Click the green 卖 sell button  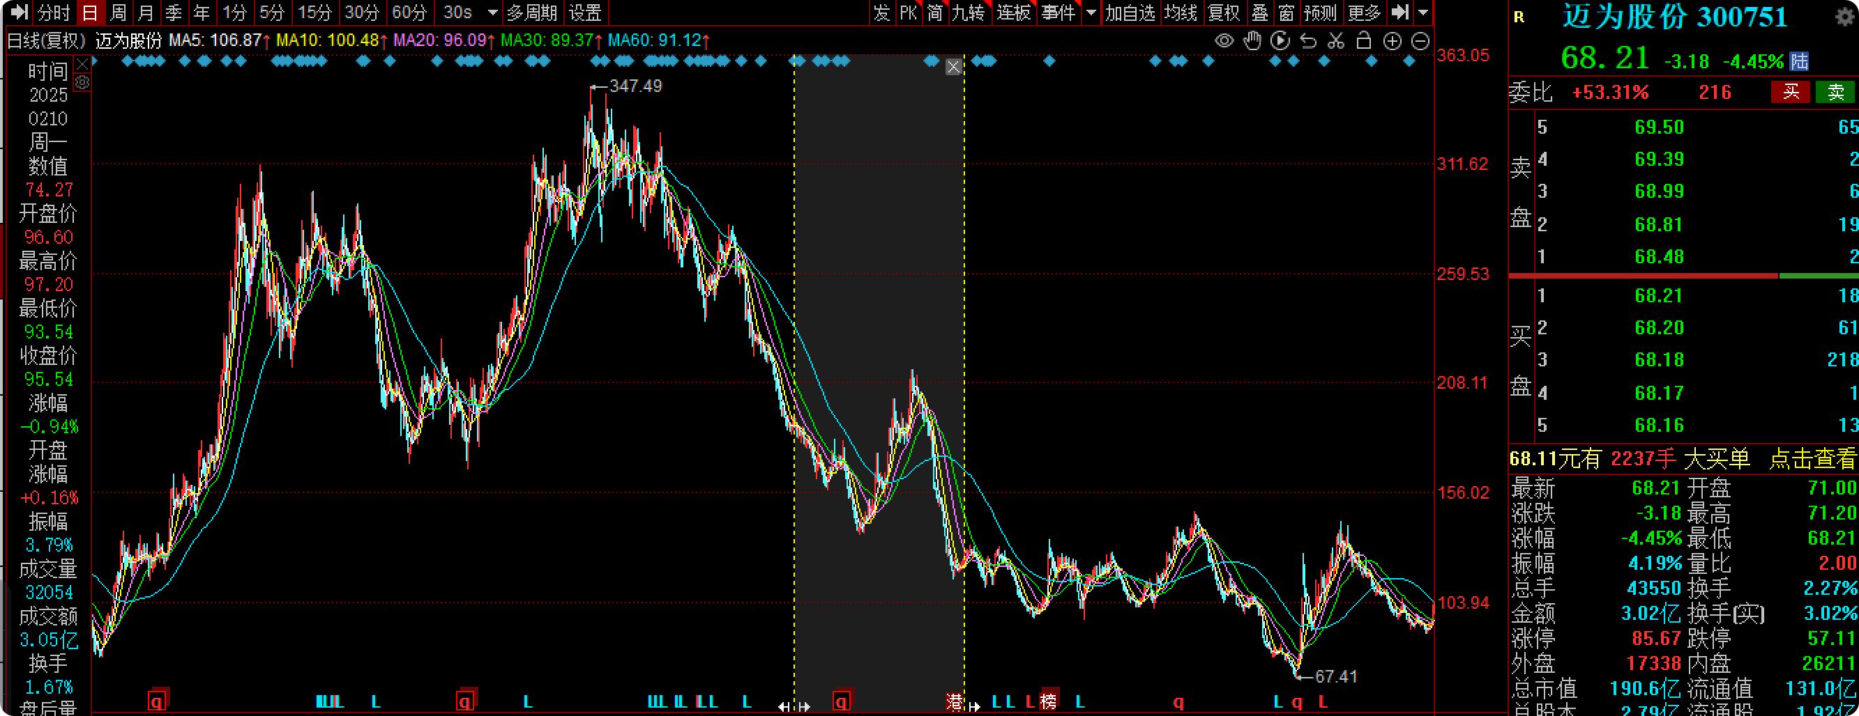(1835, 91)
